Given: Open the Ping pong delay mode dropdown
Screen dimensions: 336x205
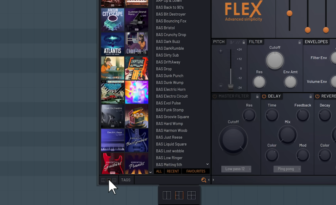Looking at the screenshot, I should point(287,169).
